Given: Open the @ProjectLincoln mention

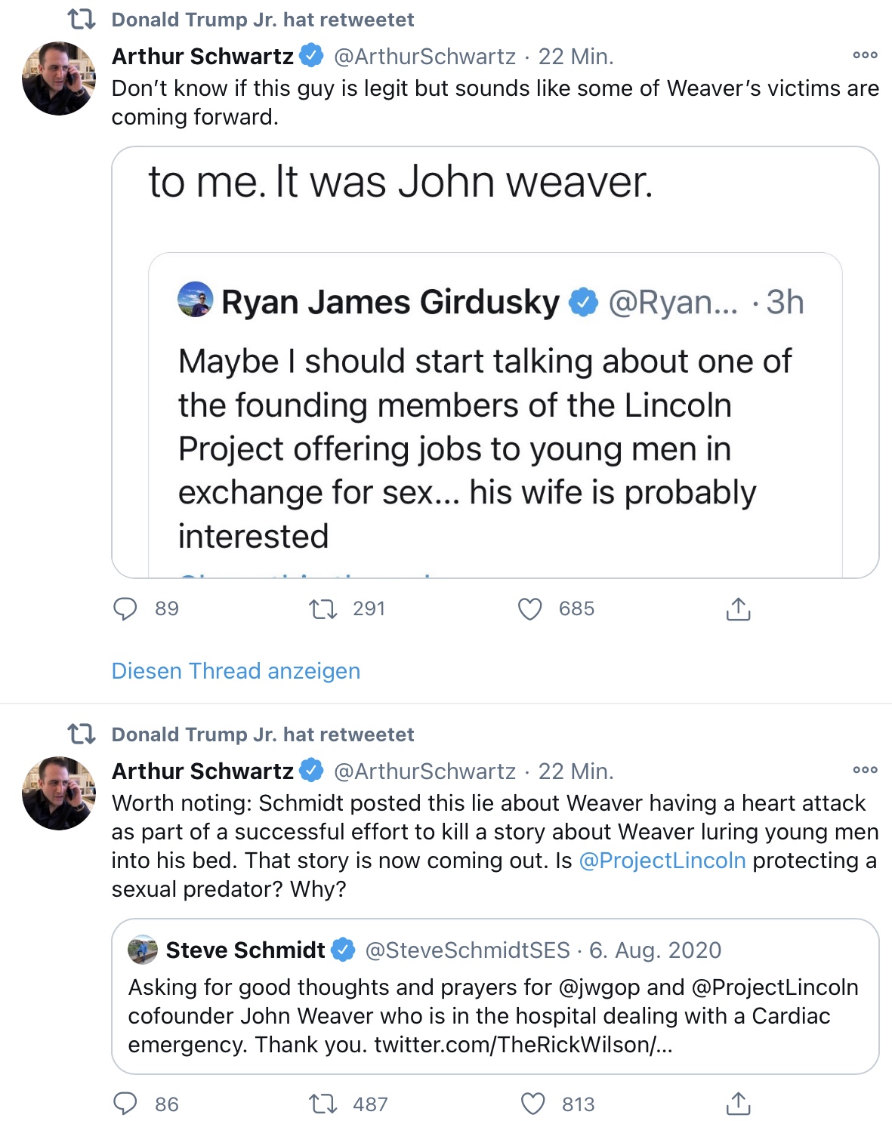Looking at the screenshot, I should 662,861.
